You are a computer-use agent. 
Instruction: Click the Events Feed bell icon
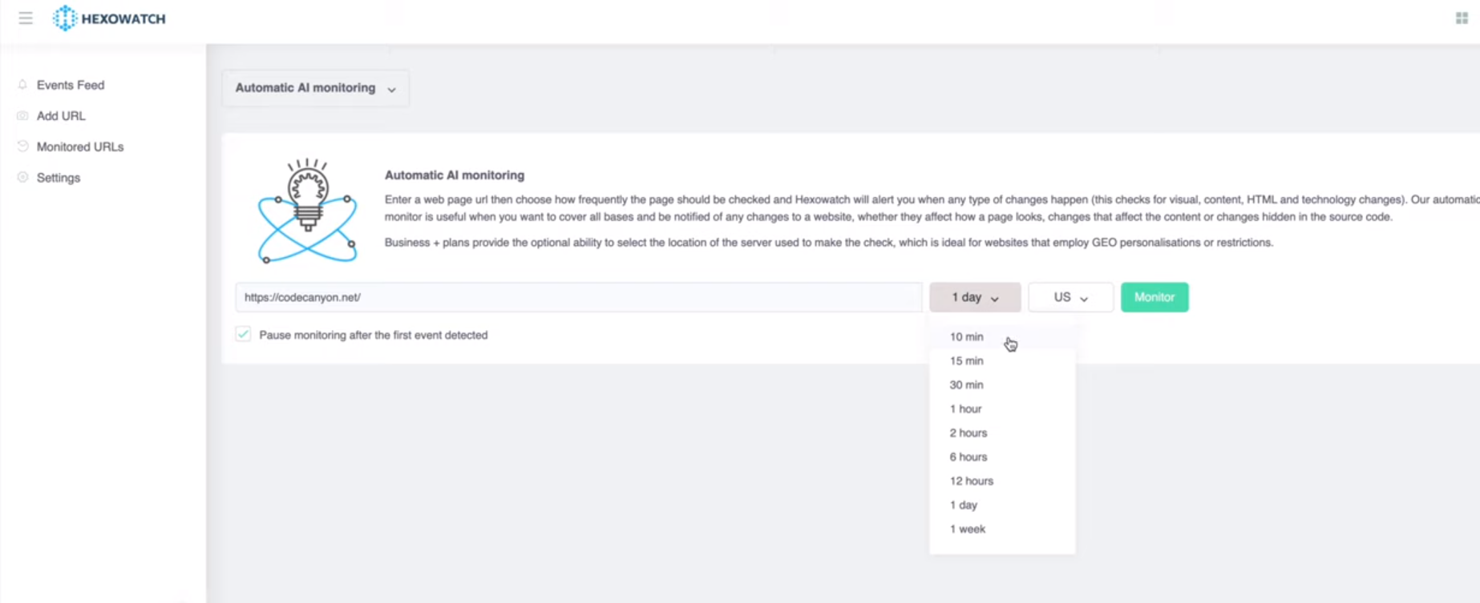point(22,85)
